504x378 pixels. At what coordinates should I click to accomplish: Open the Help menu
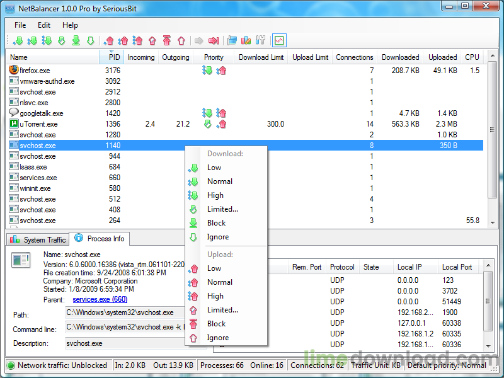pos(70,25)
